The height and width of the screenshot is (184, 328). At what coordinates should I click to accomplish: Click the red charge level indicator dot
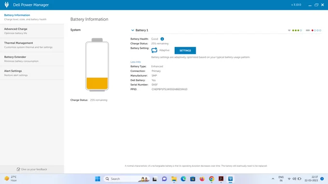click(312, 30)
